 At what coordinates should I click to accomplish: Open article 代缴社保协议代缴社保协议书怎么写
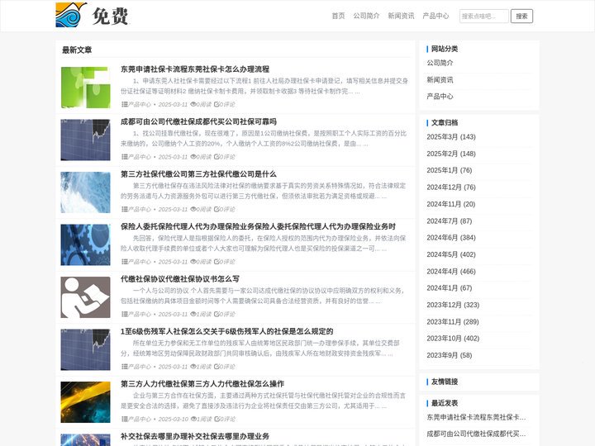click(x=180, y=279)
